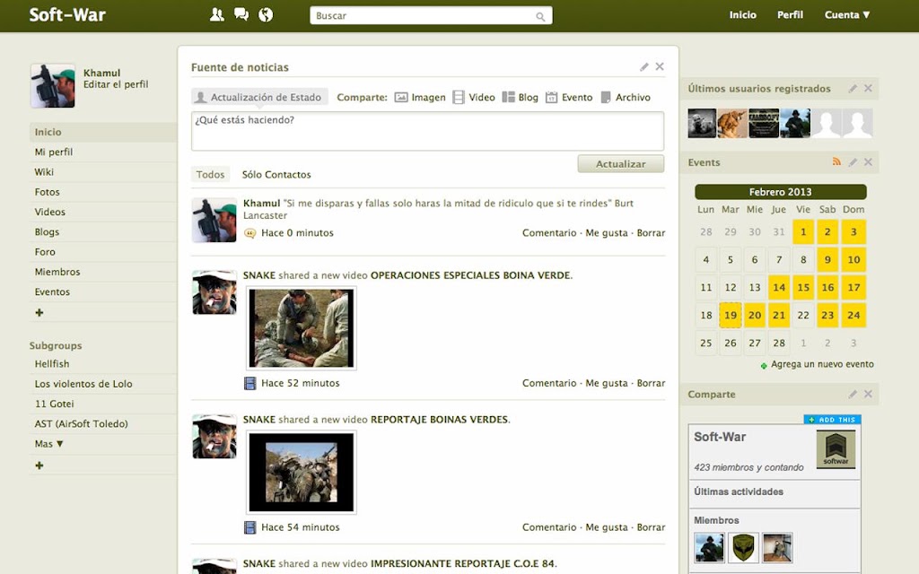Click Editar el perfil link
The width and height of the screenshot is (919, 574).
coord(116,84)
